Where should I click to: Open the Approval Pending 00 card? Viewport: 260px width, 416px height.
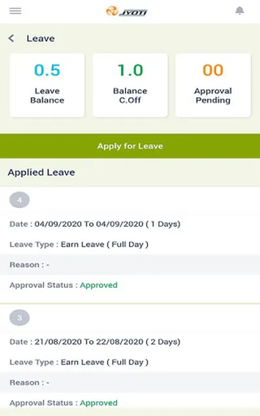tap(213, 85)
